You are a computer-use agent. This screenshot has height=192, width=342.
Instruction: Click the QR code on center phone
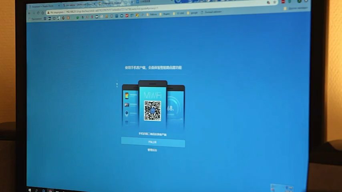153,111
